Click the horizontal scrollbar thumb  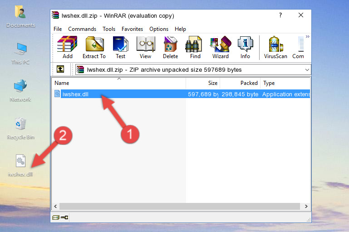coord(180,207)
